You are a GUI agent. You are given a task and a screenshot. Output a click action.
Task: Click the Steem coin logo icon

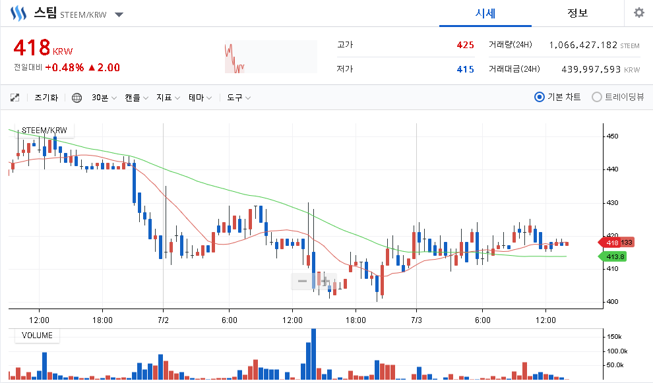pos(18,14)
